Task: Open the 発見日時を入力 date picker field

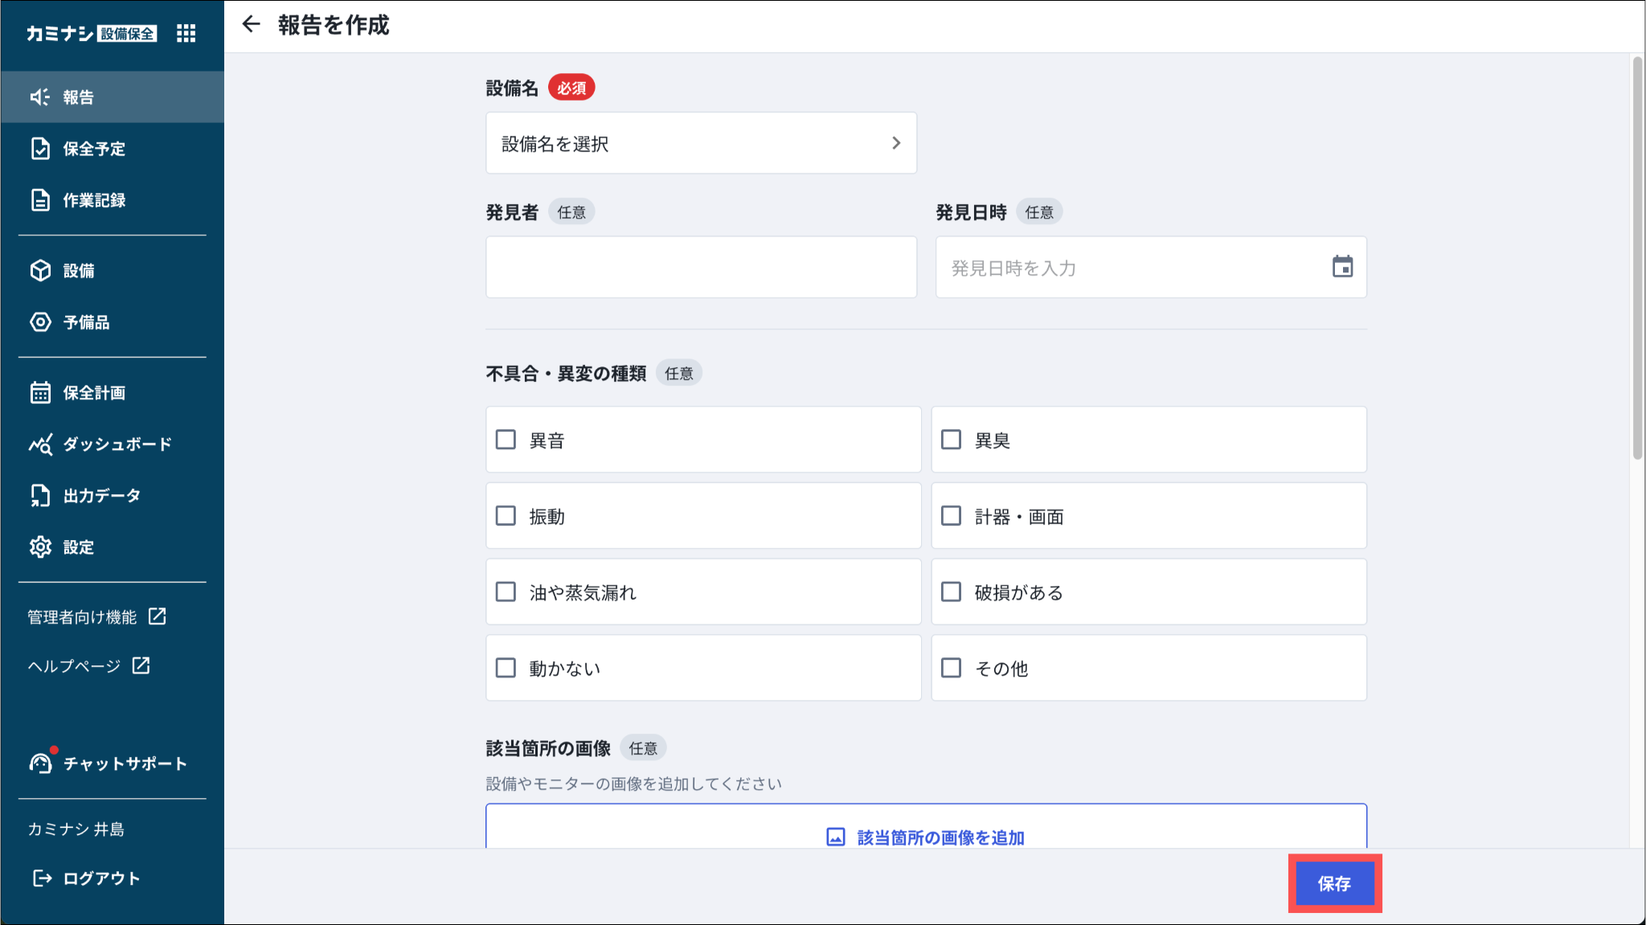Action: click(1133, 268)
